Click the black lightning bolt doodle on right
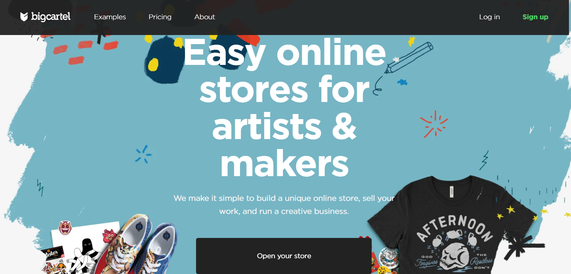This screenshot has width=571, height=274. pyautogui.click(x=484, y=160)
